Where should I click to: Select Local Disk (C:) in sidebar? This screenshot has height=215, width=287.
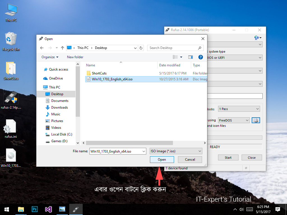point(61,134)
